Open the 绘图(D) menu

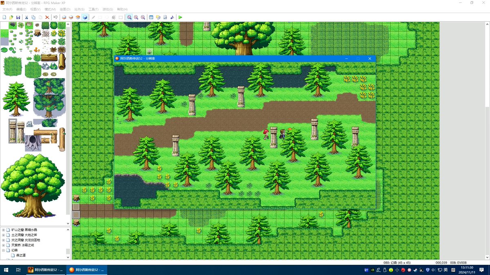(65, 9)
